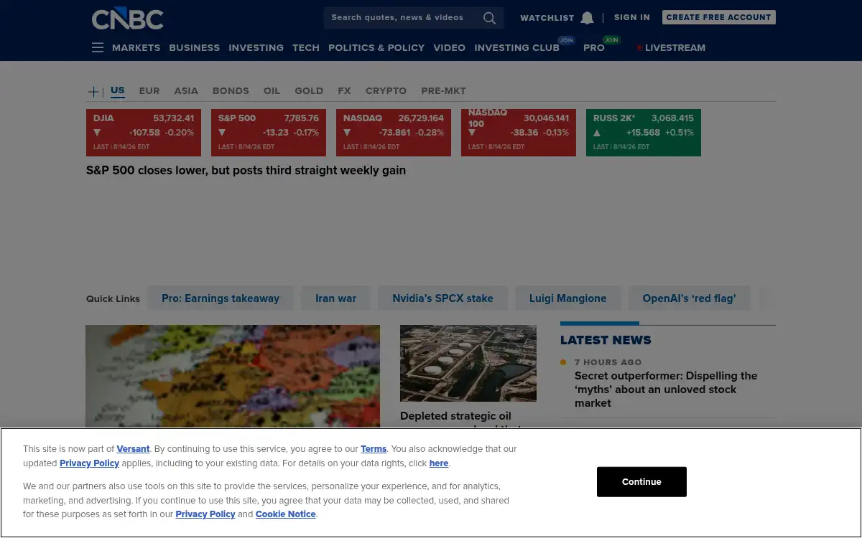Open the INVESTING CLUB menu
Viewport: 862px width, 538px height.
click(x=516, y=47)
